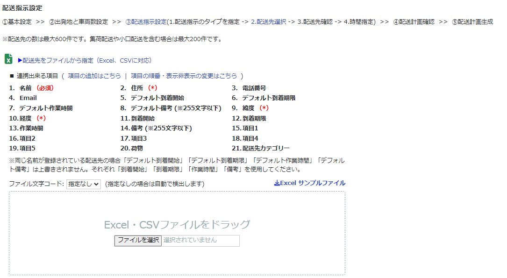Screen dimensions: 507x278
Task: Open the 項目の順番・表示非表示の変更はこちら link
Action: (x=184, y=76)
